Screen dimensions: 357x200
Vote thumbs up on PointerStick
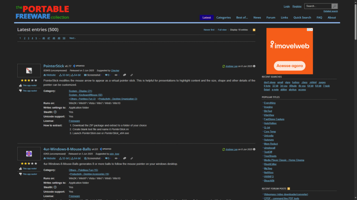tap(28, 85)
